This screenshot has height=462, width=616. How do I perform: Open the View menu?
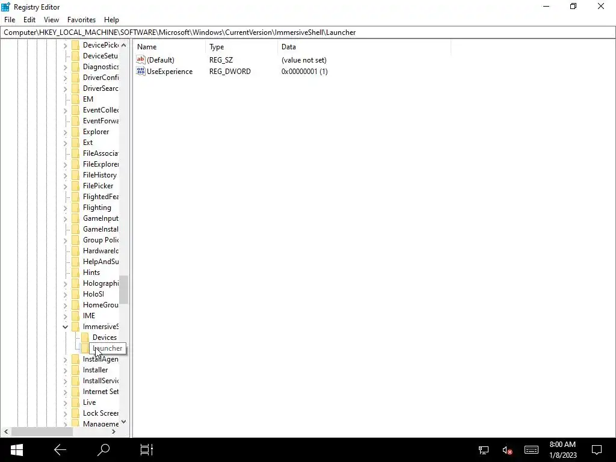pyautogui.click(x=51, y=20)
